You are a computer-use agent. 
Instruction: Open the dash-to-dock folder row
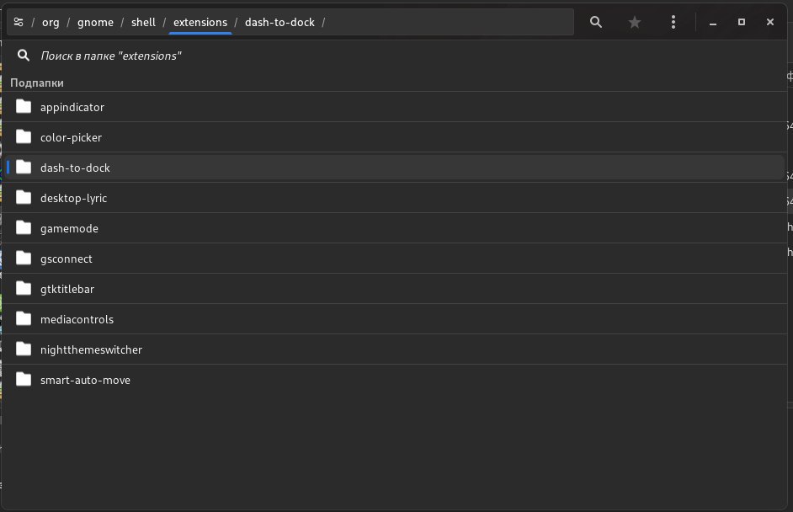[x=395, y=168]
